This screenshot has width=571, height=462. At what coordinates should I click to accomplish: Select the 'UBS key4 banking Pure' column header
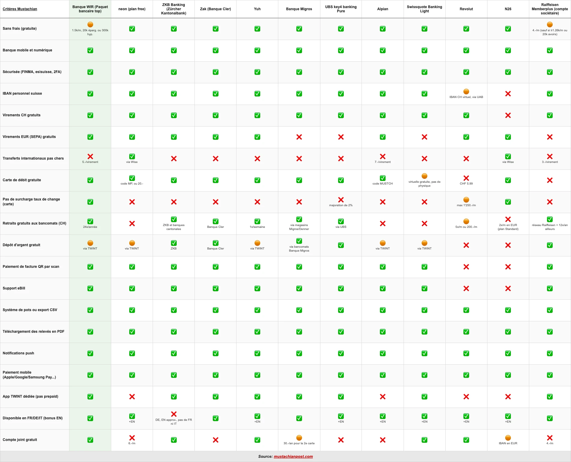341,9
